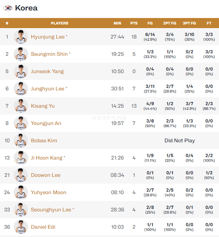
Task: Open Seounghyun Lee's player page
Action: pyautogui.click(x=51, y=210)
